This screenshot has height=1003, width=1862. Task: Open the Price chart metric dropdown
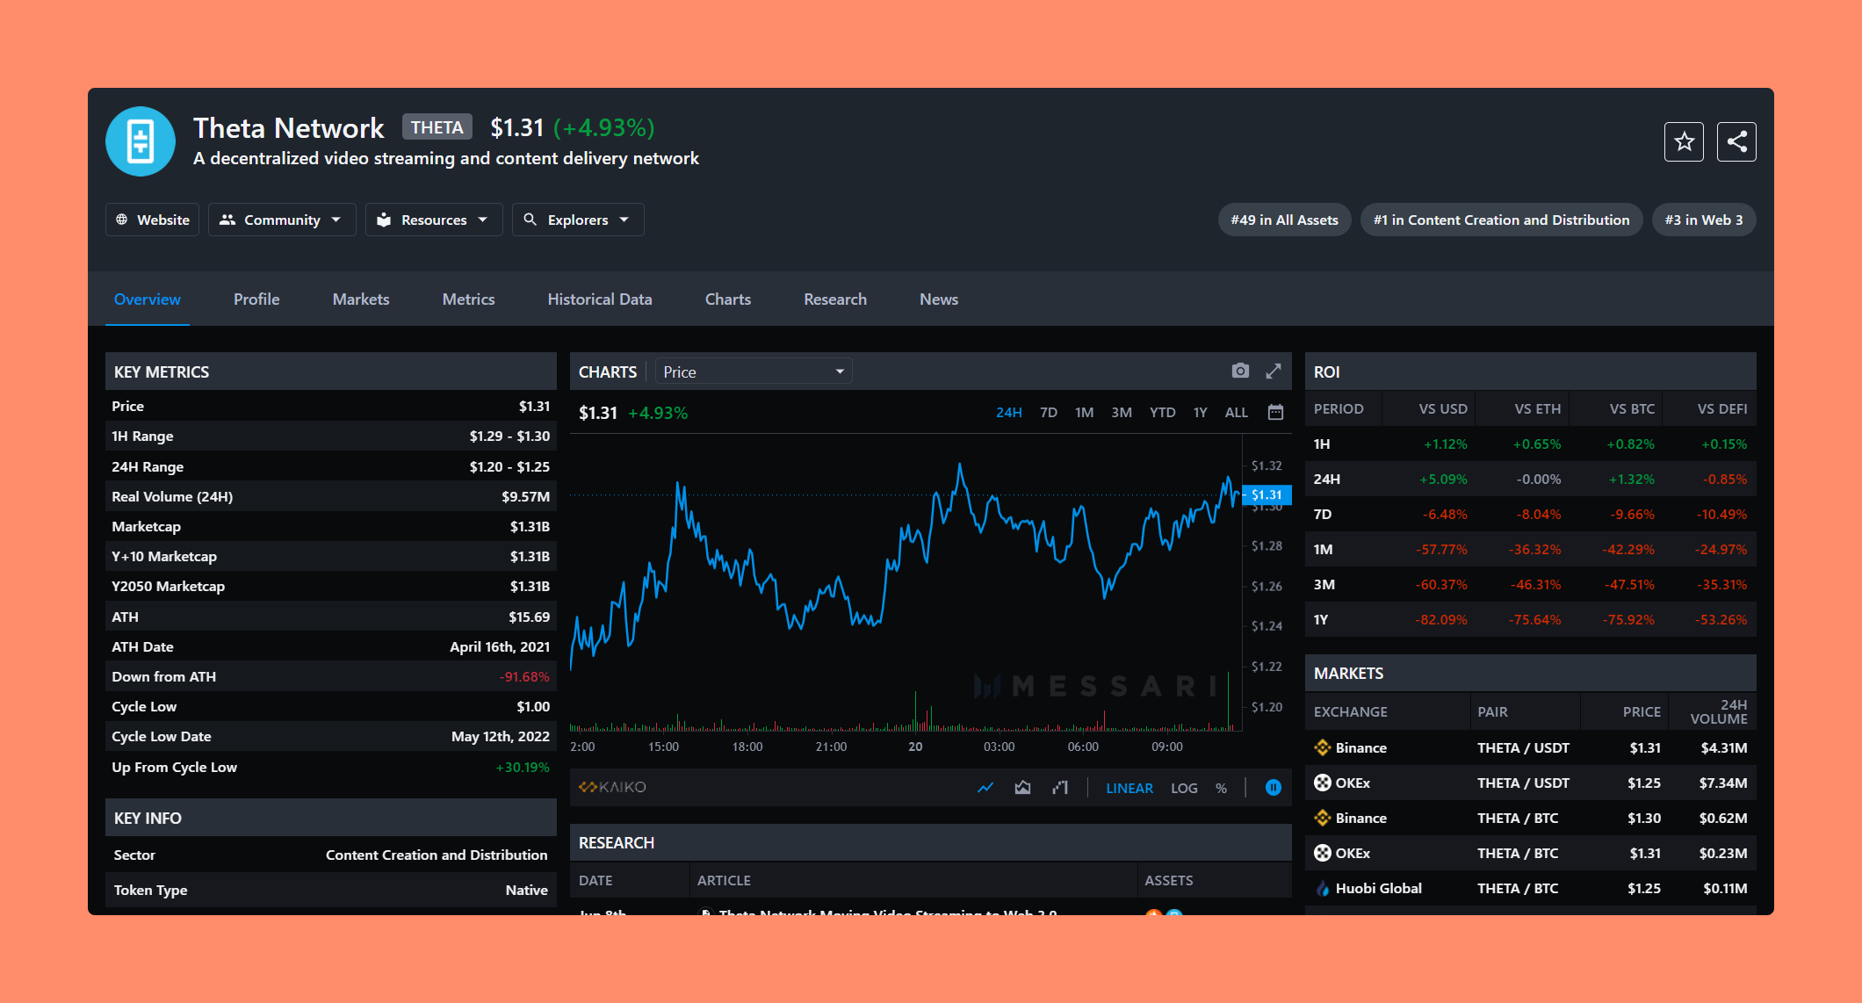tap(754, 372)
